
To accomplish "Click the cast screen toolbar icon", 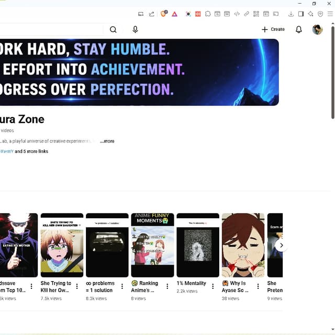I will pyautogui.click(x=276, y=14).
